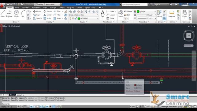Screen dimensions: 197x111
Task: Select the Polyline tool
Action: click(x=9, y=14)
